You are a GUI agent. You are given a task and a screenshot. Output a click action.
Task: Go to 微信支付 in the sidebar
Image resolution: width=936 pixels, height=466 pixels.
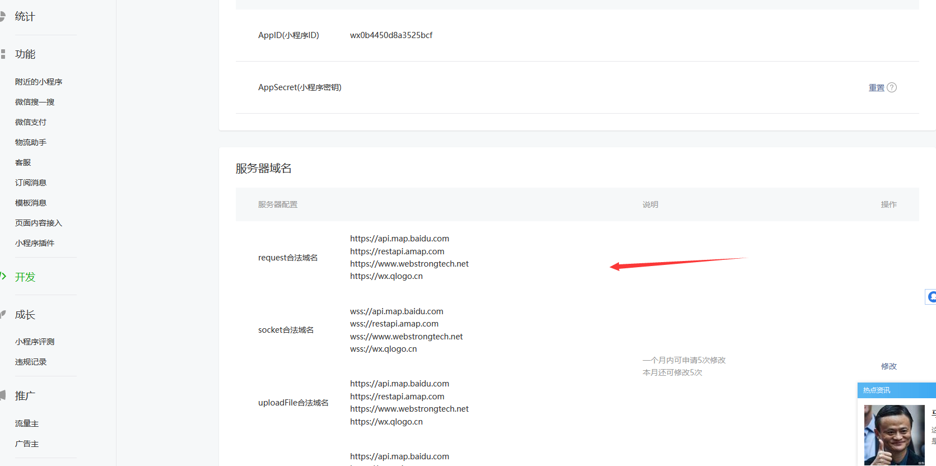pos(31,122)
